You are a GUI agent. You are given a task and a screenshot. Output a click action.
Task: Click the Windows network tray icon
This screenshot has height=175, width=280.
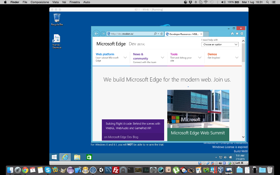coord(221,157)
